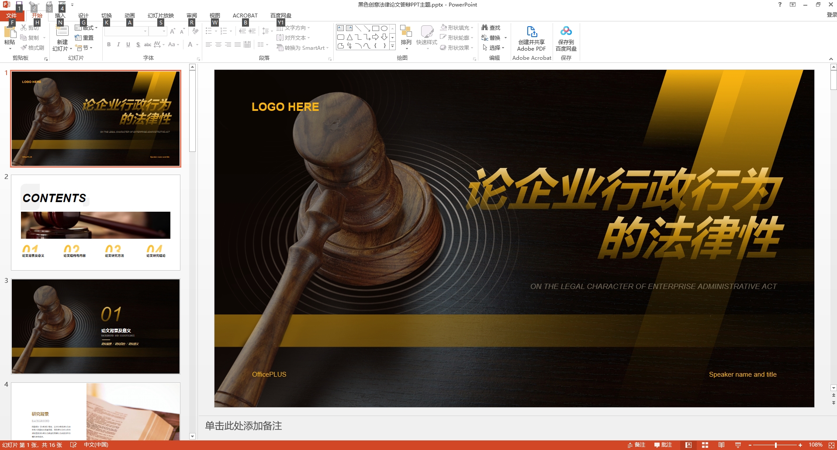Image resolution: width=837 pixels, height=450 pixels.
Task: Click the Find (查找) icon
Action: tap(491, 27)
